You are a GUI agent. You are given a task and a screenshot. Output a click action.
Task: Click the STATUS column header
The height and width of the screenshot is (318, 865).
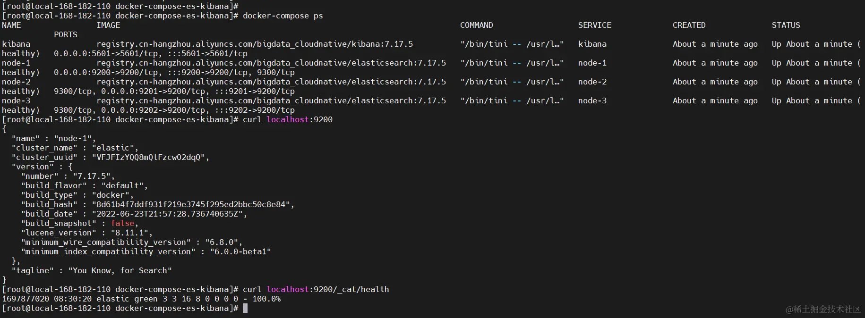pos(786,25)
